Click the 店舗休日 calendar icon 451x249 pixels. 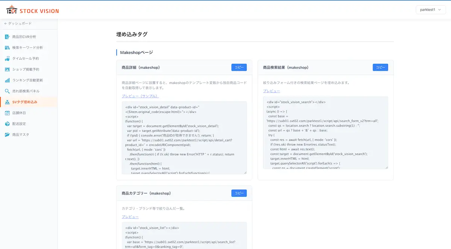[7, 113]
